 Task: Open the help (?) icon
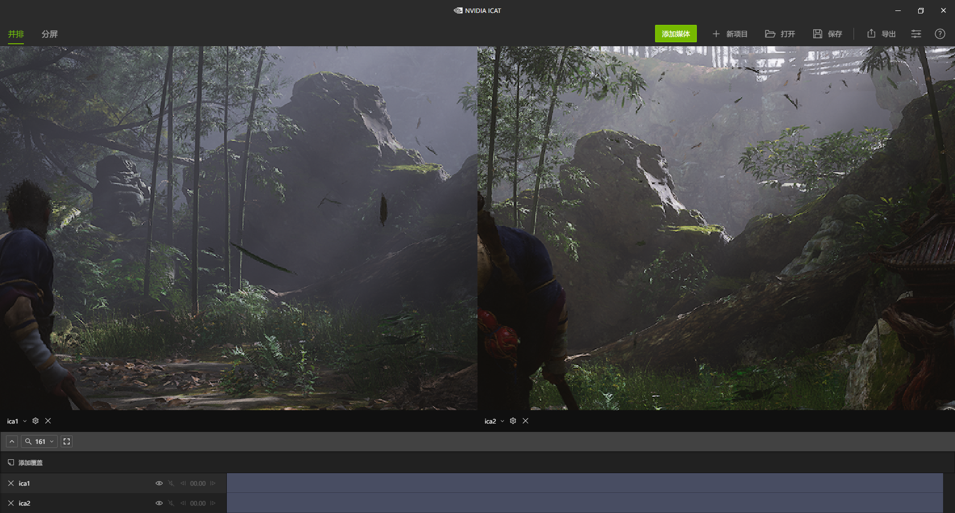[x=940, y=34]
